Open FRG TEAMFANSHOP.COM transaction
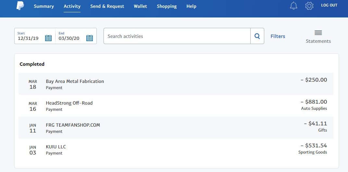This screenshot has height=172, width=348. click(x=176, y=128)
